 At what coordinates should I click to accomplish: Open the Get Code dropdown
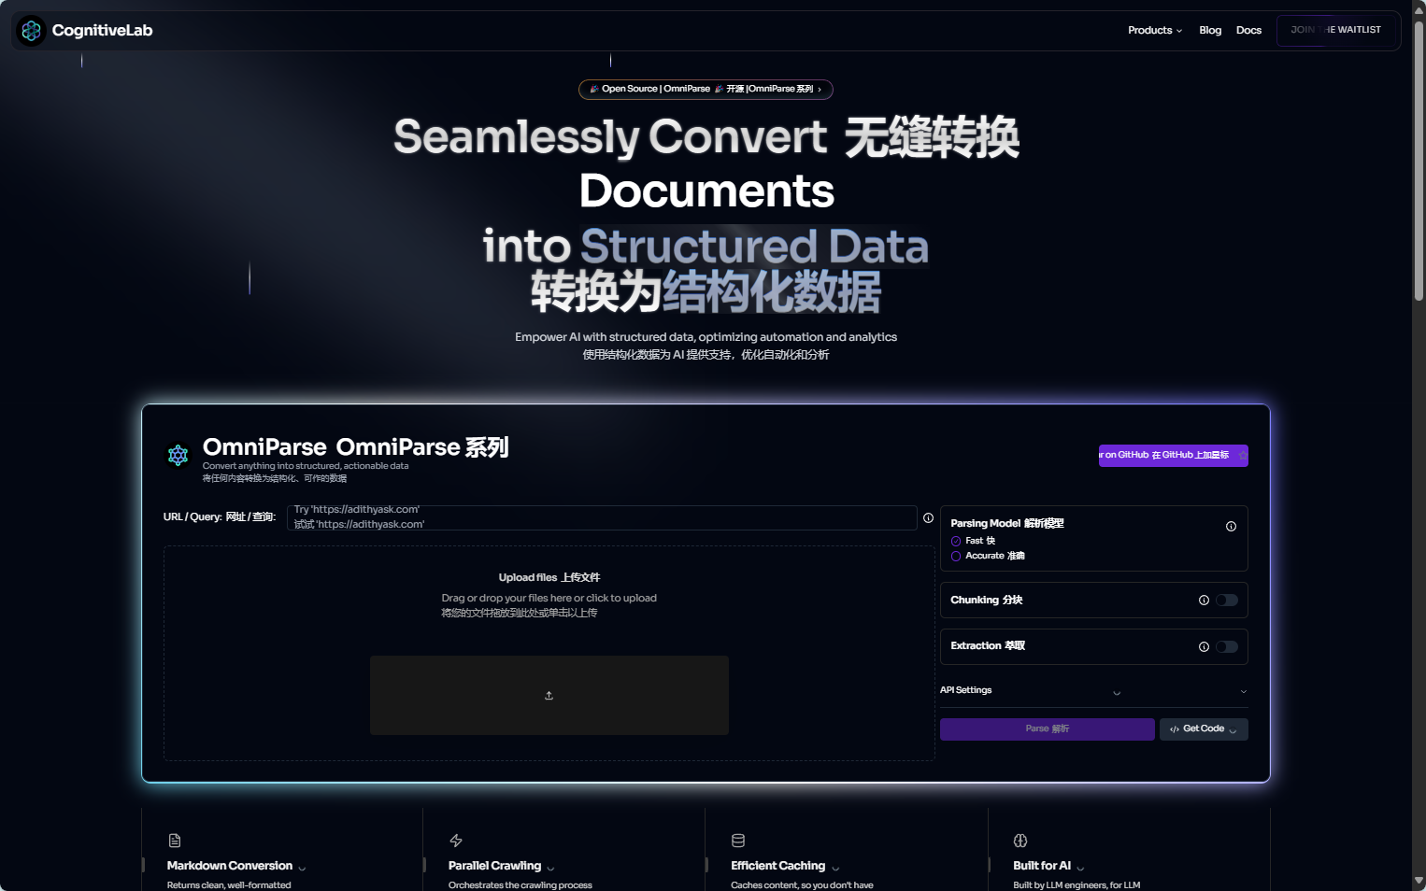pyautogui.click(x=1204, y=729)
